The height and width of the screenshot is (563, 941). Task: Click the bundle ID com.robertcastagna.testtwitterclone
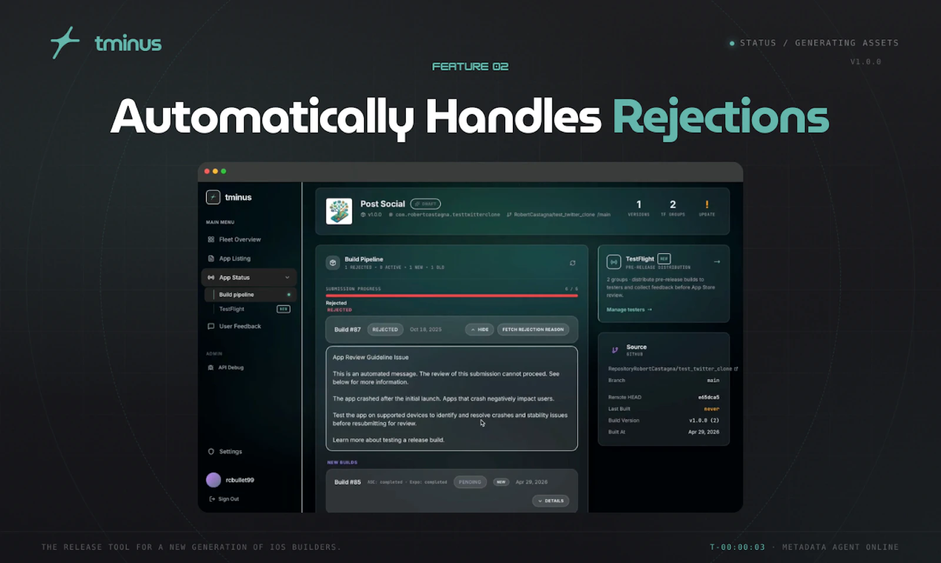coord(448,215)
